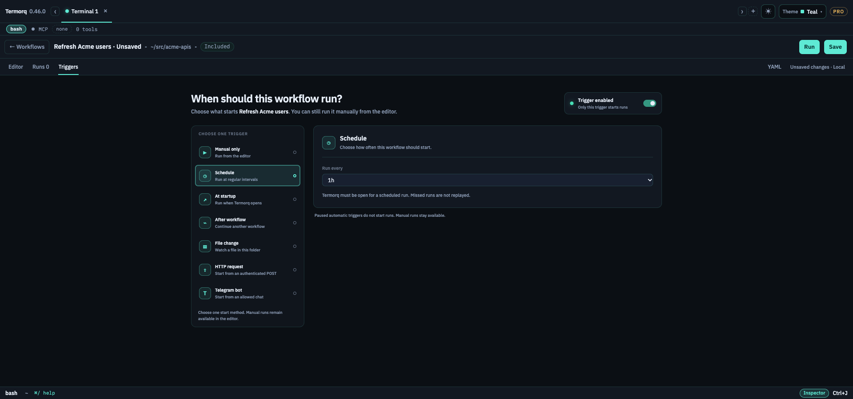Click the 'Unsaved changes · Local' status text
This screenshot has height=399, width=853.
point(817,67)
